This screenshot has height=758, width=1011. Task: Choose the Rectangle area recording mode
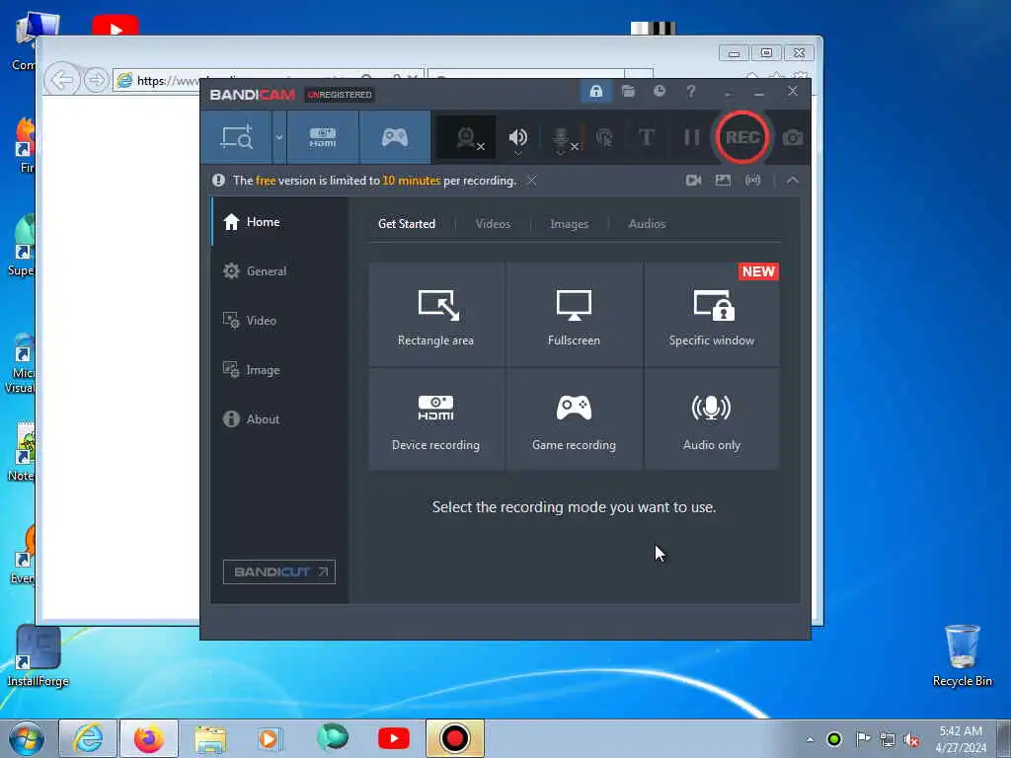pyautogui.click(x=435, y=315)
